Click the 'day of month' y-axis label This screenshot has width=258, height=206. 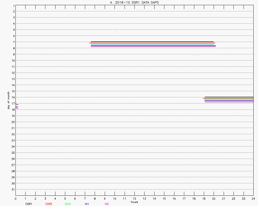click(x=9, y=100)
